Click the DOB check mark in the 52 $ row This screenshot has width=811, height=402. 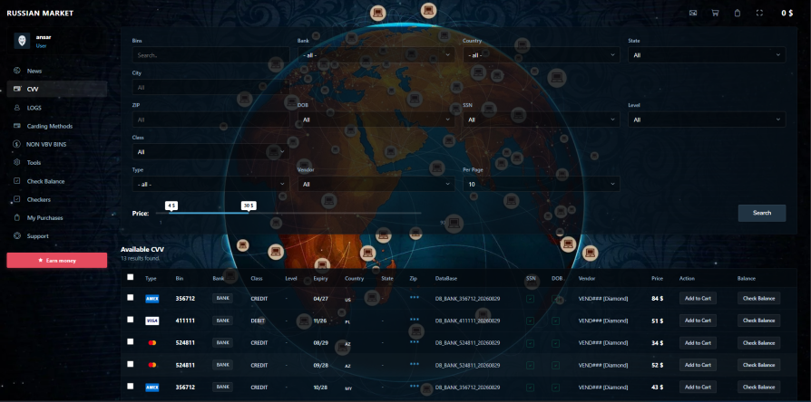555,366
